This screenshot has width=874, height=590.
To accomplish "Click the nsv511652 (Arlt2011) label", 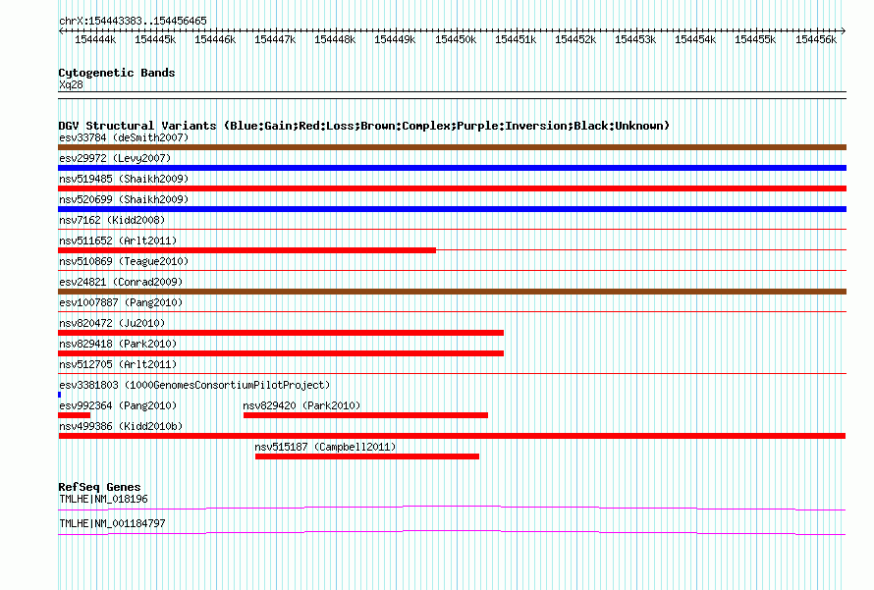I will pyautogui.click(x=118, y=241).
